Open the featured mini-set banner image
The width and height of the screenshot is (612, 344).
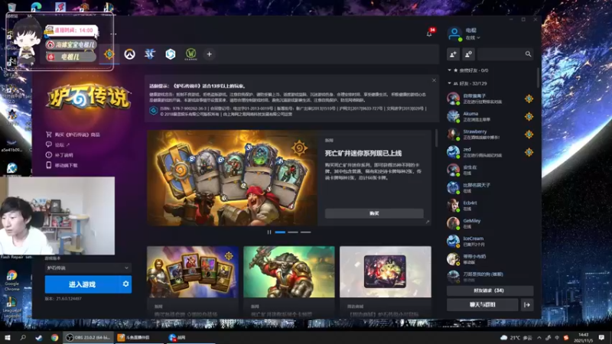click(x=233, y=178)
